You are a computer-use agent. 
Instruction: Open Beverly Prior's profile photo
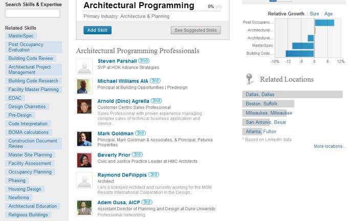tap(84, 160)
